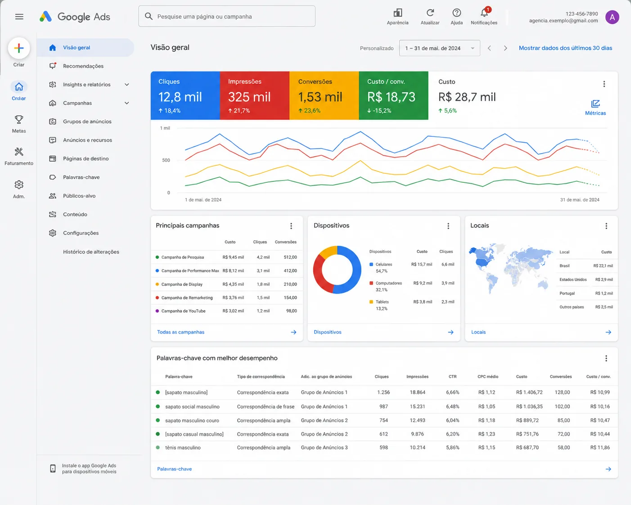Go to next date period arrow
The image size is (631, 505).
505,48
